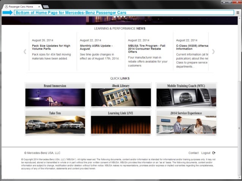Open C-Class (W205) Aftersales Information article

tap(192, 47)
